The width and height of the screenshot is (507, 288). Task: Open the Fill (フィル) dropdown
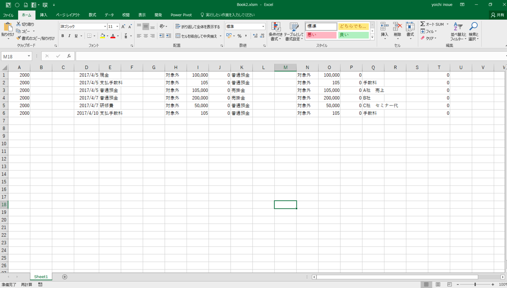[x=429, y=31]
